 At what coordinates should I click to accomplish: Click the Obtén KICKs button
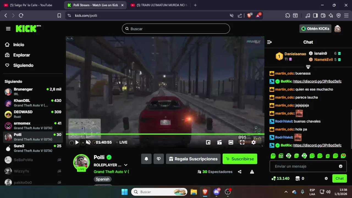pyautogui.click(x=315, y=29)
